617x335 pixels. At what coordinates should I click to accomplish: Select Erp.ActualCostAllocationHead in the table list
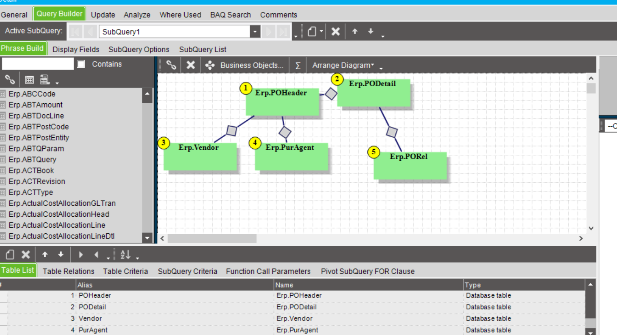(59, 214)
